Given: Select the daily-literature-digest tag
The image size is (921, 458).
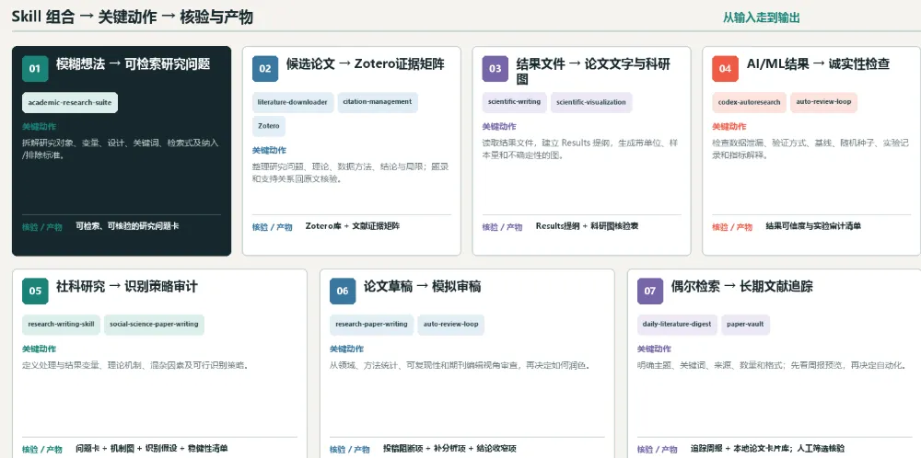Looking at the screenshot, I should point(677,325).
